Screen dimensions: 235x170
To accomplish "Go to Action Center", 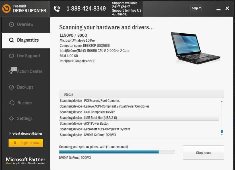I will pos(26,71).
